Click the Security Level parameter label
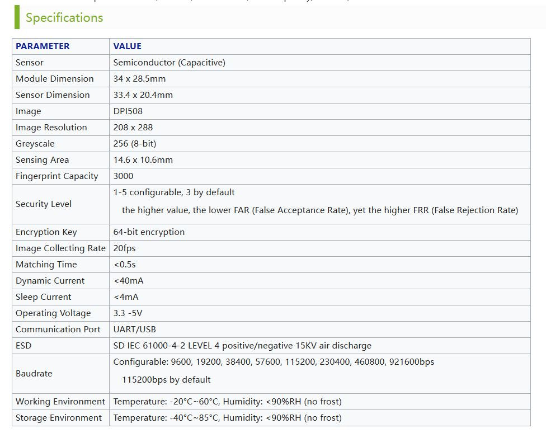This screenshot has height=433, width=546. point(44,204)
